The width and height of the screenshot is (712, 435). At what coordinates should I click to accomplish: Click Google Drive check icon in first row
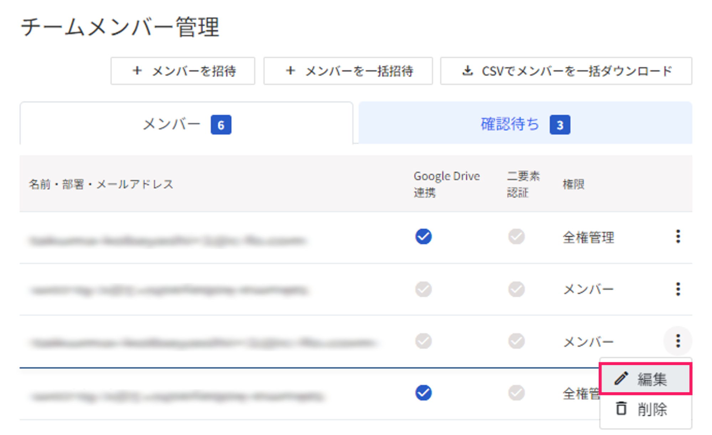423,236
